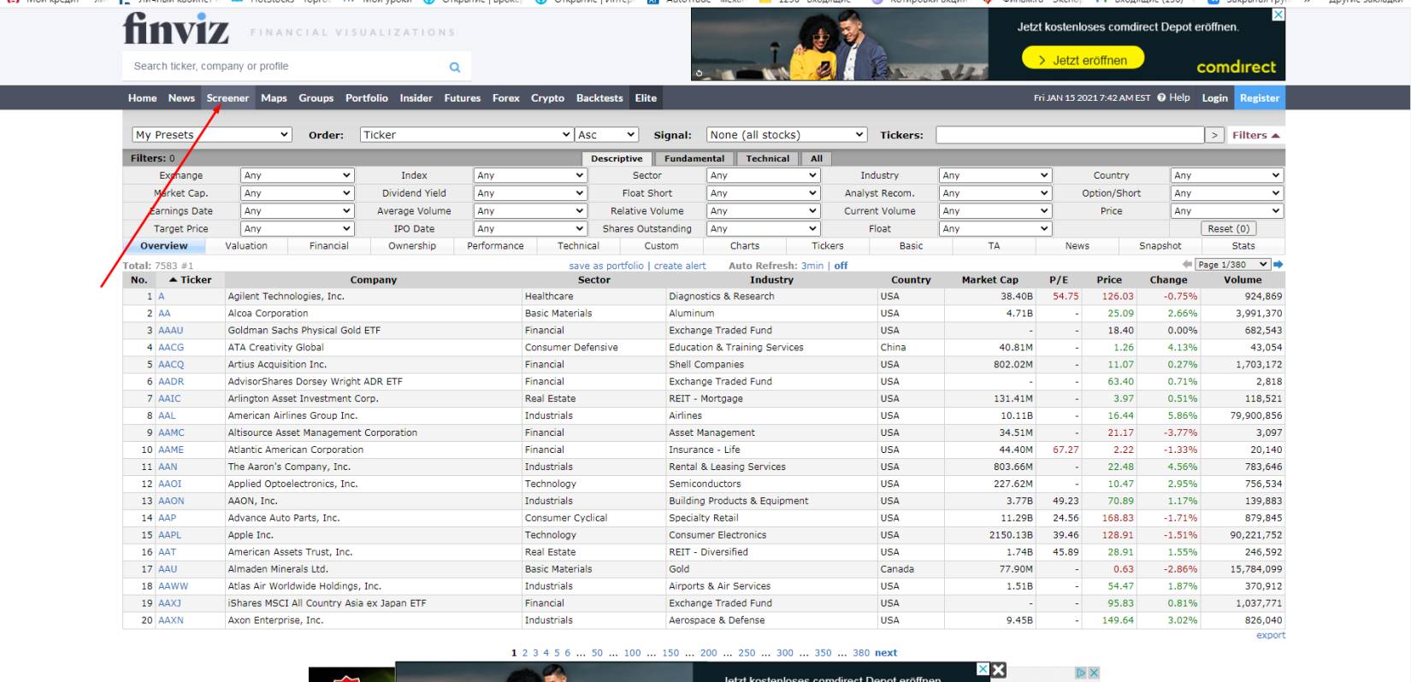This screenshot has height=682, width=1411.
Task: Click the Help question mark icon
Action: pyautogui.click(x=1161, y=97)
